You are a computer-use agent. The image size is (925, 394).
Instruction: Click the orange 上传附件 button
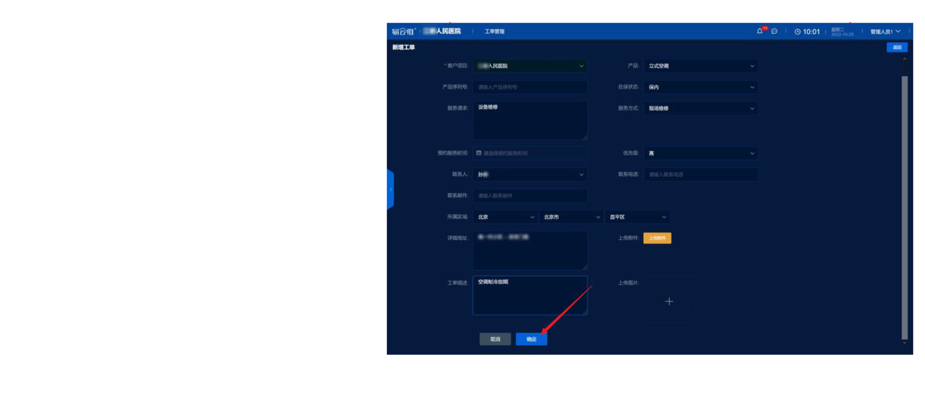657,238
